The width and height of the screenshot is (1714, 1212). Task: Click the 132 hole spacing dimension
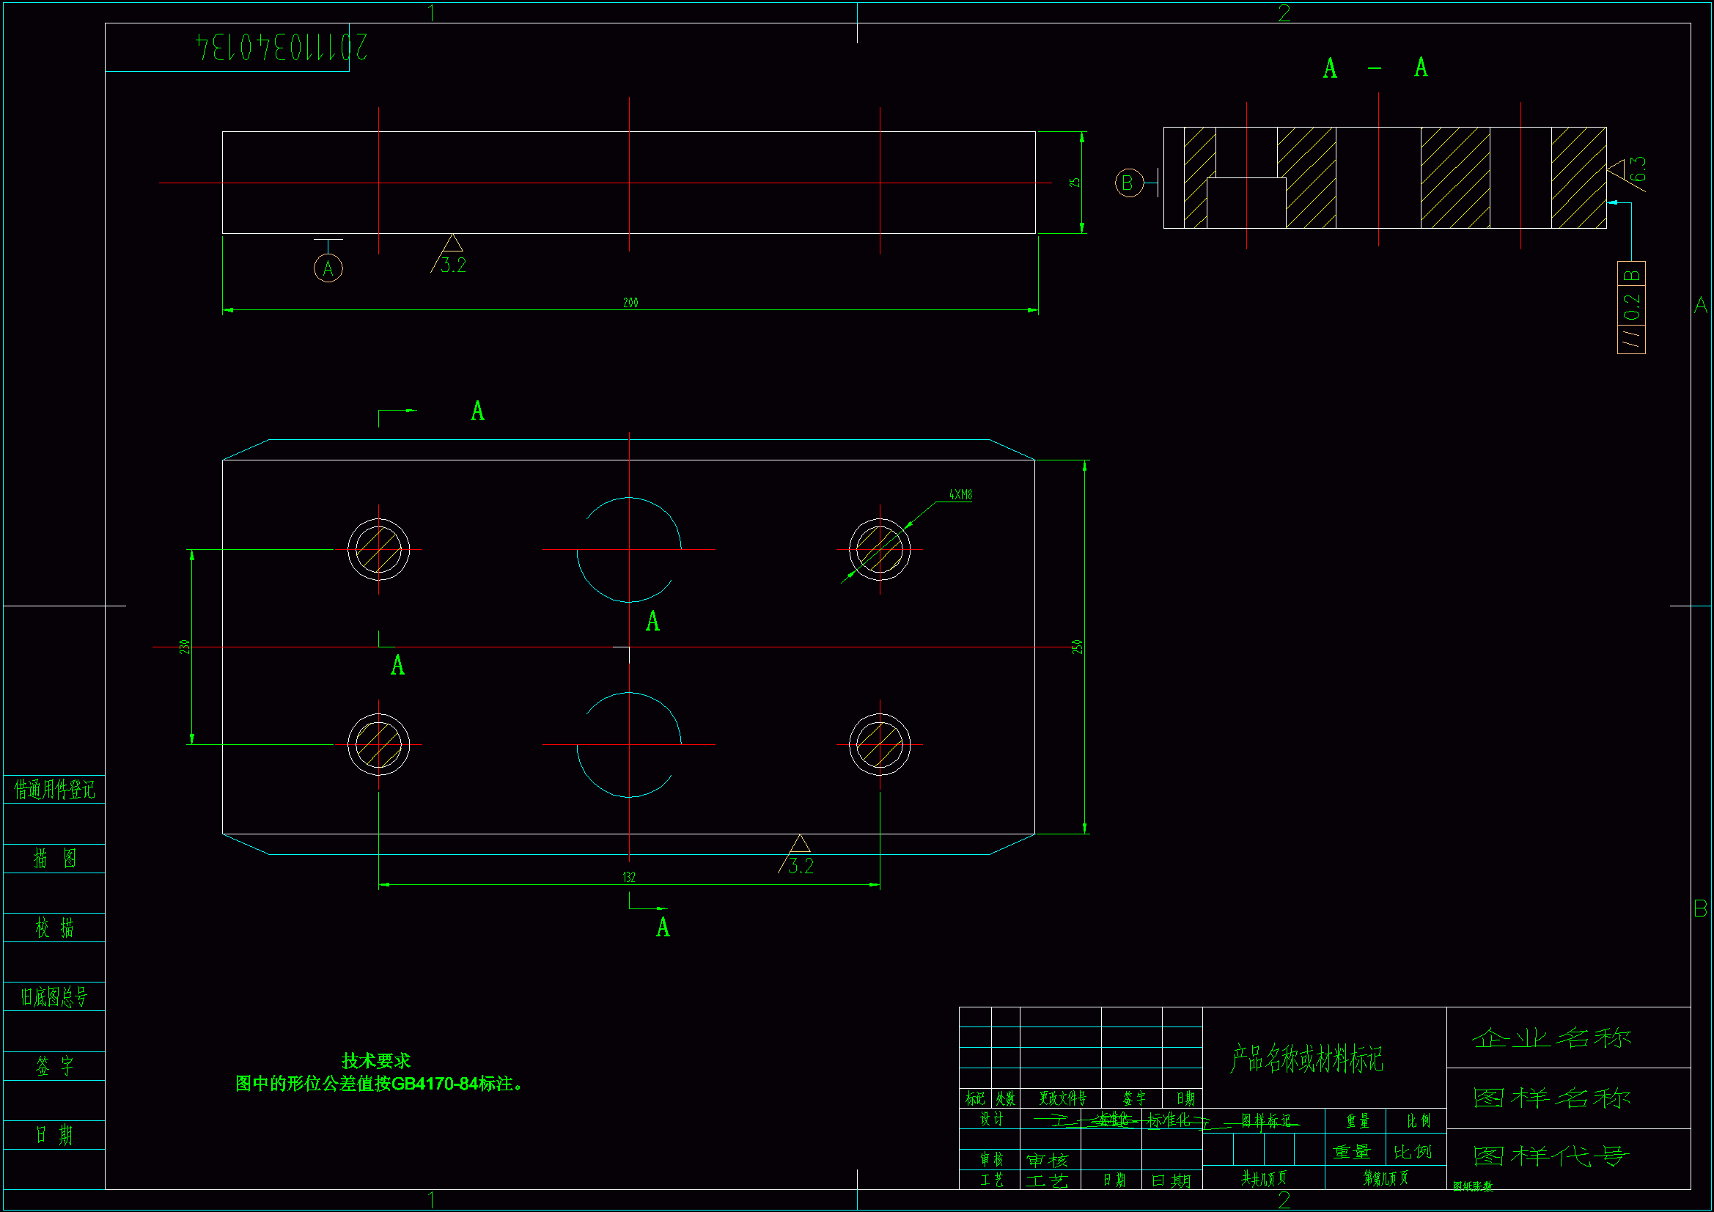[628, 877]
